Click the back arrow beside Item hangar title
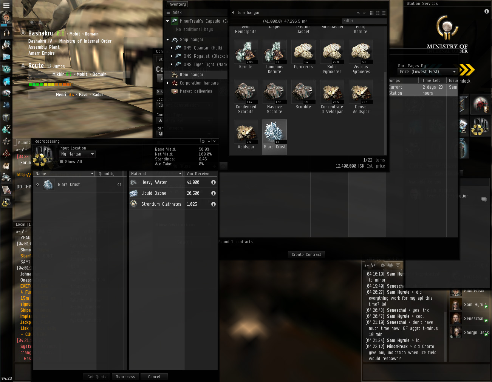492x382 pixels. pyautogui.click(x=233, y=12)
